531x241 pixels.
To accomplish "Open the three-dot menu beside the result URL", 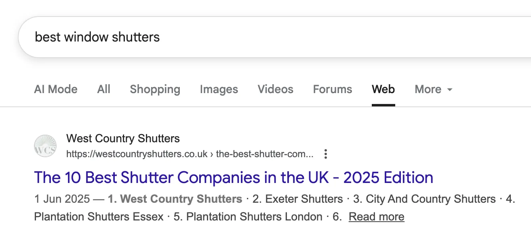I will pos(325,154).
